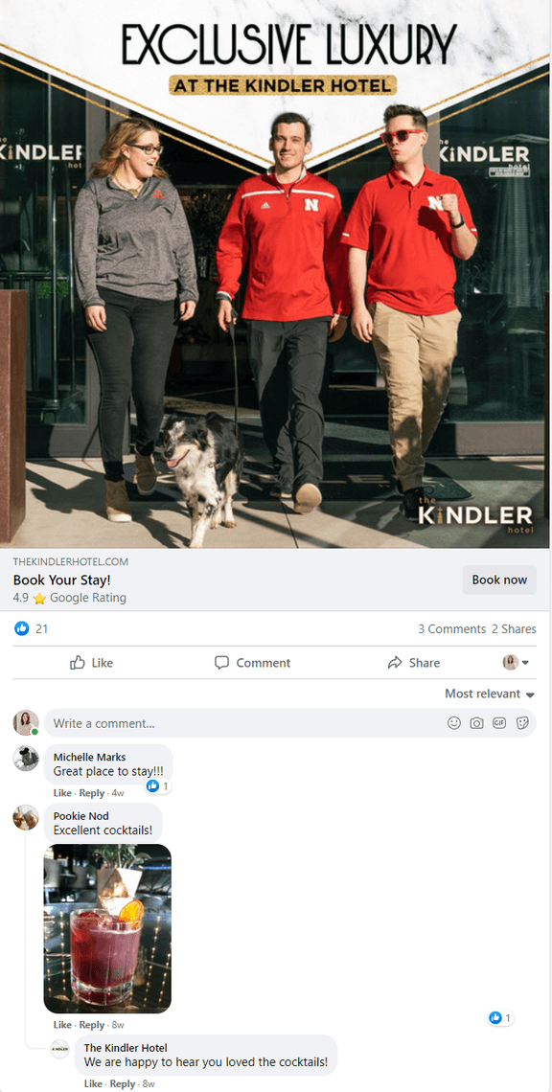Viewport: 552px width, 1092px height.
Task: Open the profile switcher dropdown beside Share
Action: point(516,662)
